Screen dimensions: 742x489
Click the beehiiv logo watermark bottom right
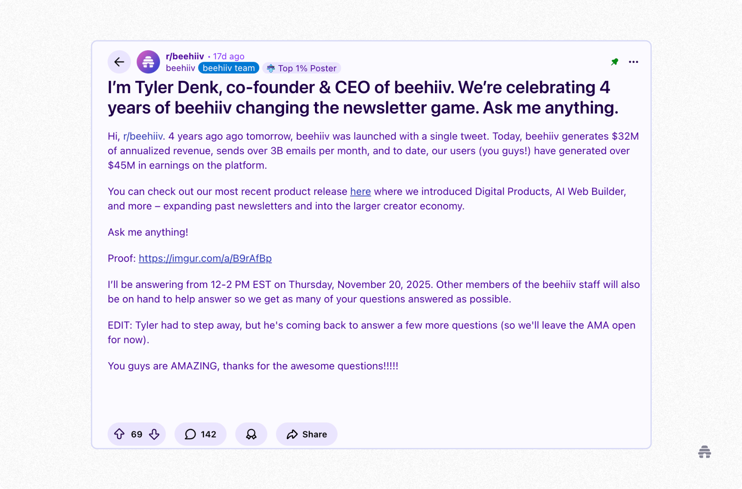(704, 452)
